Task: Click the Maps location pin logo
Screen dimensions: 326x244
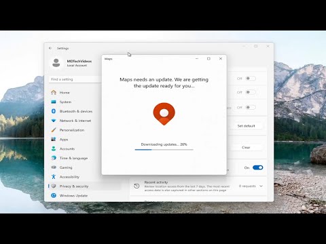Action: pyautogui.click(x=164, y=114)
